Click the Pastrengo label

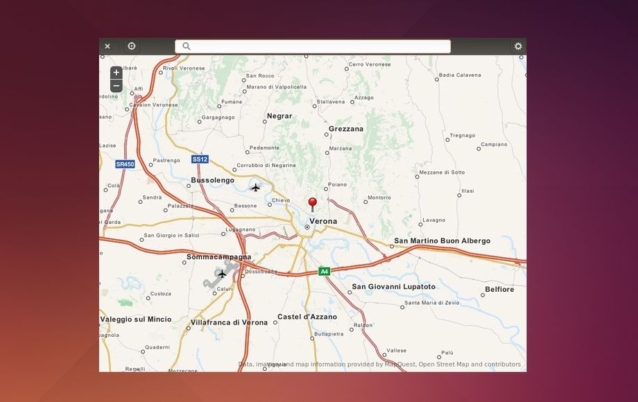click(x=166, y=161)
